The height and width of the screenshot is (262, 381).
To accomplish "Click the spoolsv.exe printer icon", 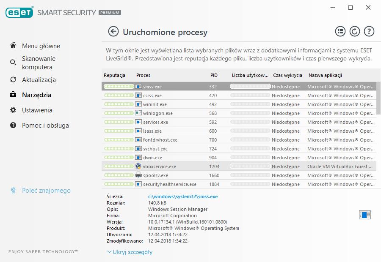I will 138,175.
